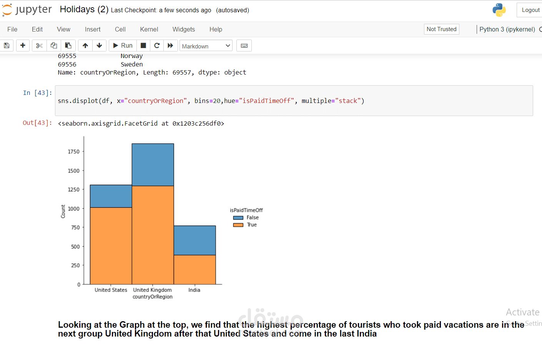Viewport: 542px width, 345px height.
Task: Cut the selected cell with the scissors icon
Action: click(39, 46)
